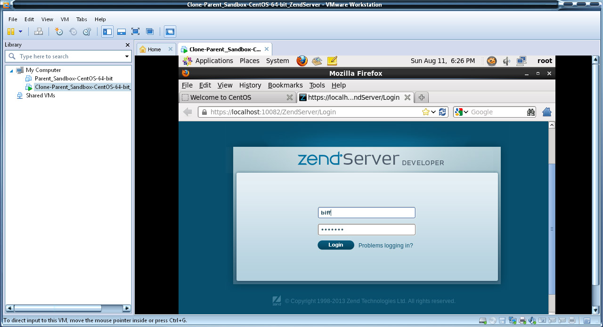Switch to the Home tab
Image resolution: width=603 pixels, height=327 pixels.
click(154, 49)
